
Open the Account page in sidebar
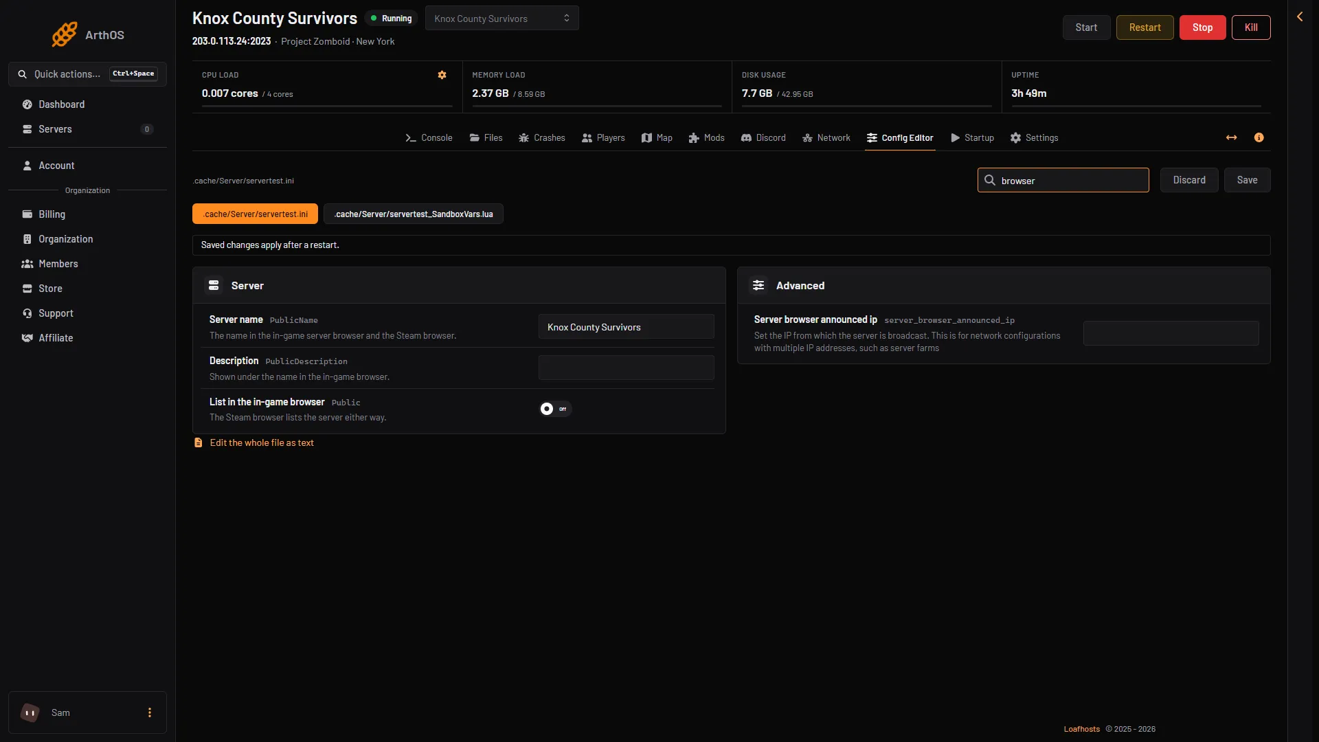87,166
